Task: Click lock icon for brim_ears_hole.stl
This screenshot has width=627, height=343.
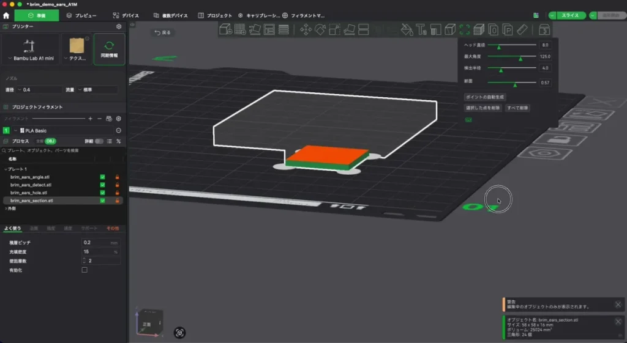Action: tap(117, 193)
